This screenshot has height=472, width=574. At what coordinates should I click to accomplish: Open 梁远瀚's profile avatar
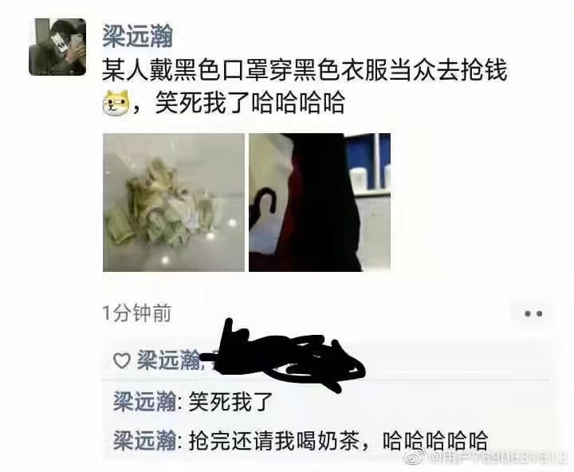[x=57, y=47]
